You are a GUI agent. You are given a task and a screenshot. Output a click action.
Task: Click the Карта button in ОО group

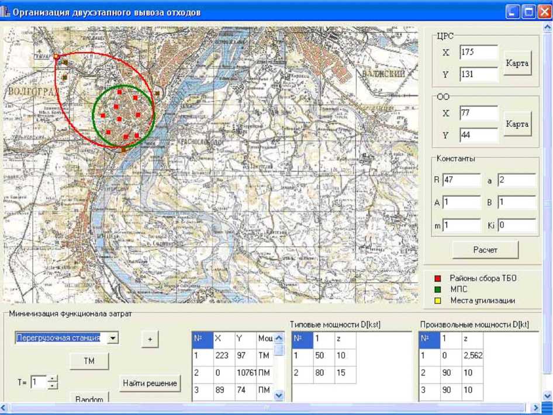[517, 124]
